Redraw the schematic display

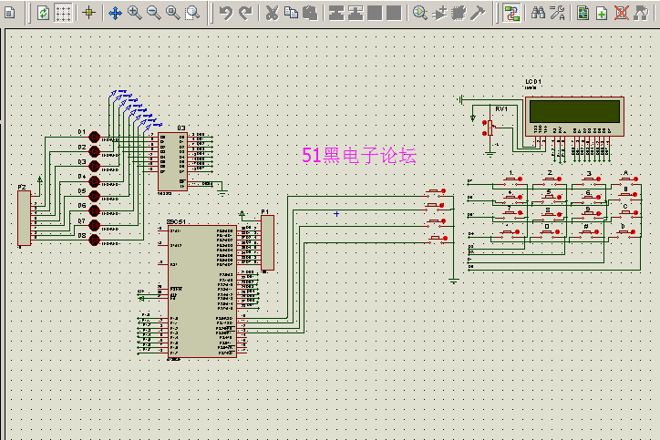[x=43, y=13]
